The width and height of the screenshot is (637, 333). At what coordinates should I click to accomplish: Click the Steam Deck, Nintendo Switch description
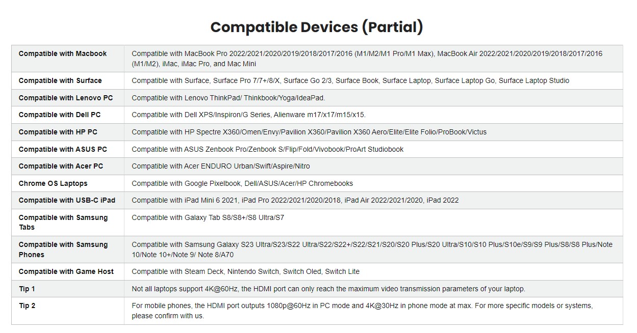(x=246, y=271)
